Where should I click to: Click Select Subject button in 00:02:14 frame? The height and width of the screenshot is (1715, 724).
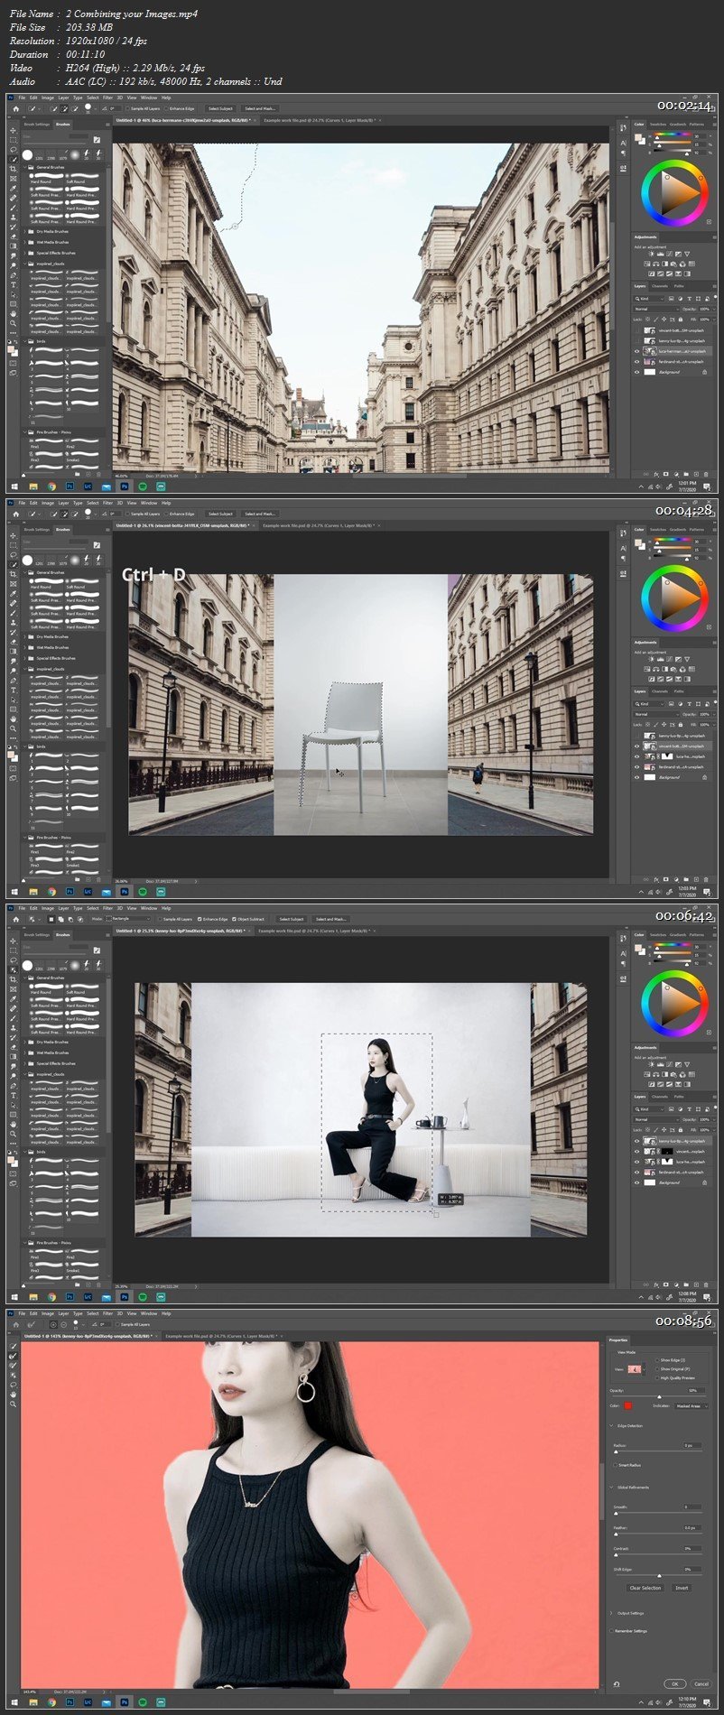(x=220, y=108)
